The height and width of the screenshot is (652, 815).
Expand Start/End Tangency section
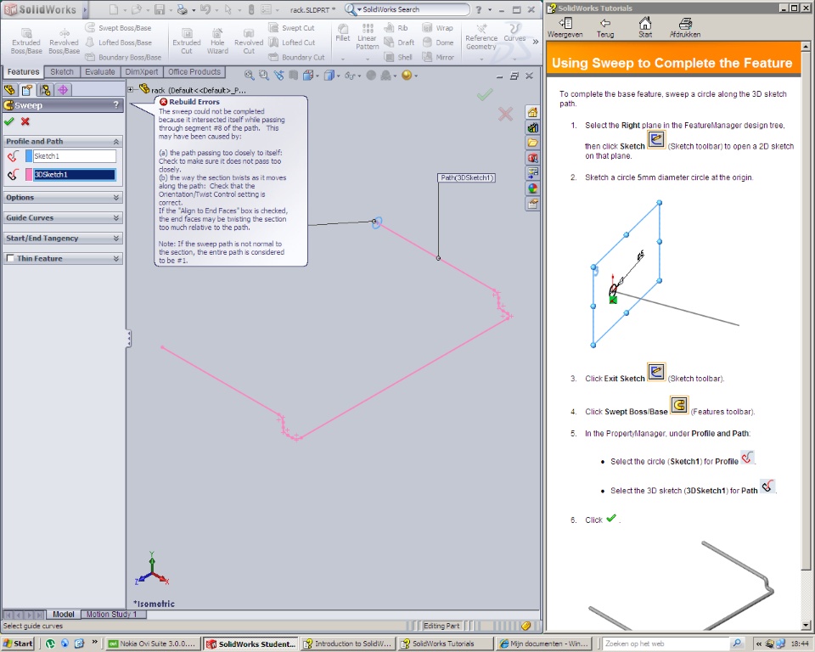[116, 238]
